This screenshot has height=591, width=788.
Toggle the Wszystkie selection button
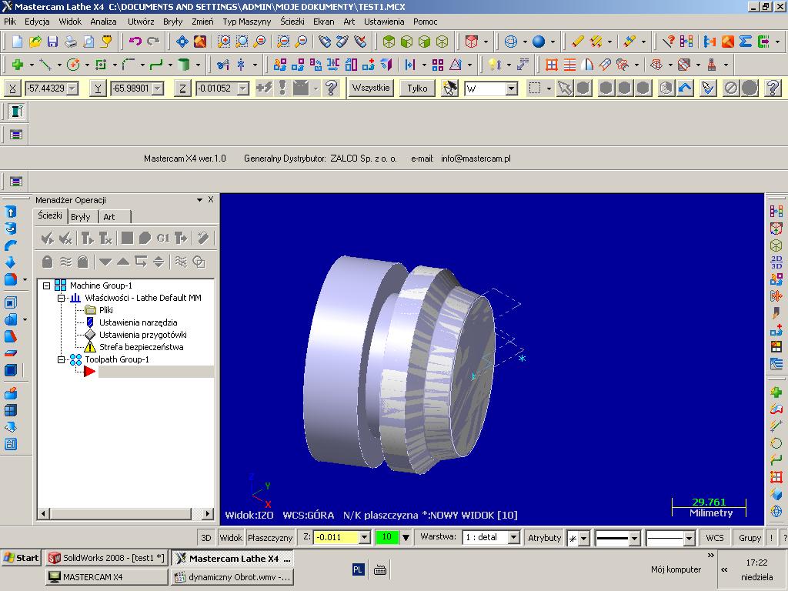pos(371,88)
